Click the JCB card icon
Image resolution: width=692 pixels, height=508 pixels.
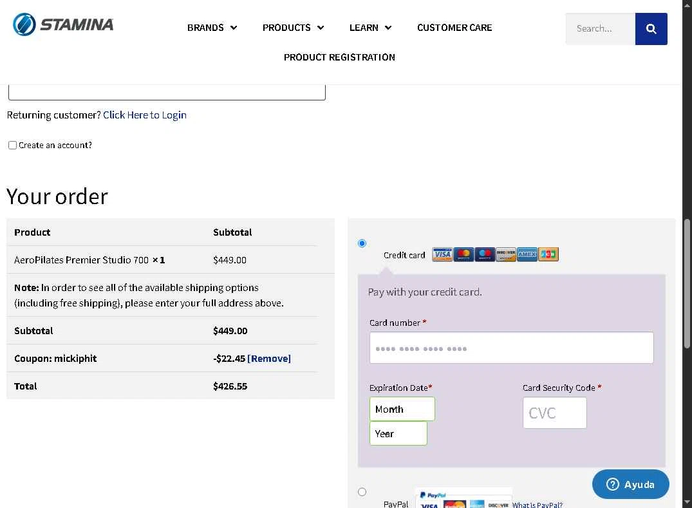point(548,254)
